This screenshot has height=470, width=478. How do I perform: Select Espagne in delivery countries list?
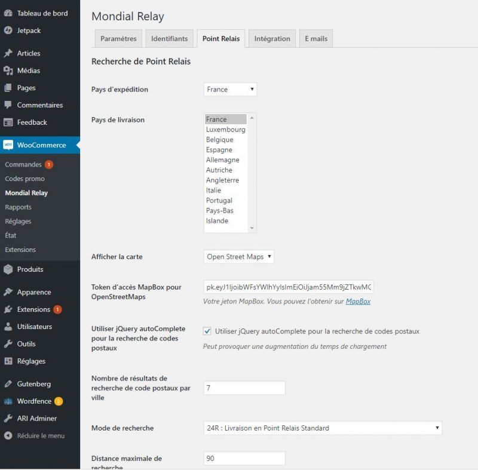pos(226,149)
